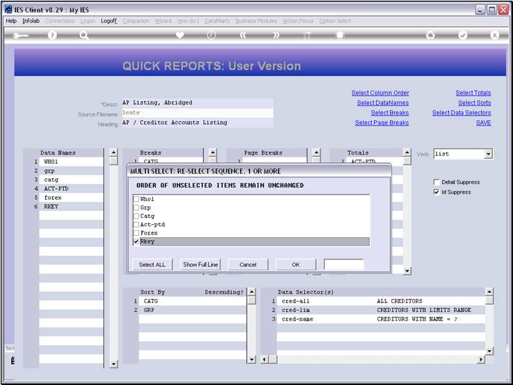Click Data Selector horizontal scroll right arrow
The height and width of the screenshot is (385, 513).
[480, 359]
